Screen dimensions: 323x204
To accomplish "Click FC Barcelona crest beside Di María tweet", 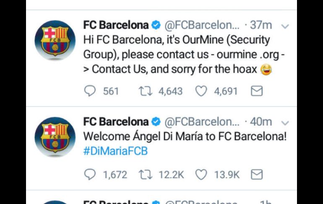I will (x=55, y=137).
